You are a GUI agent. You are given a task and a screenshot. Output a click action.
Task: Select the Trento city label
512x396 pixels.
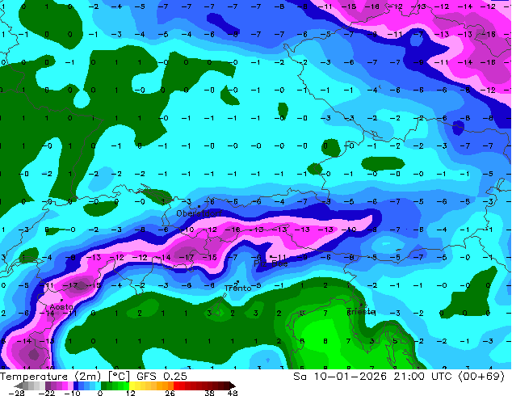point(238,289)
